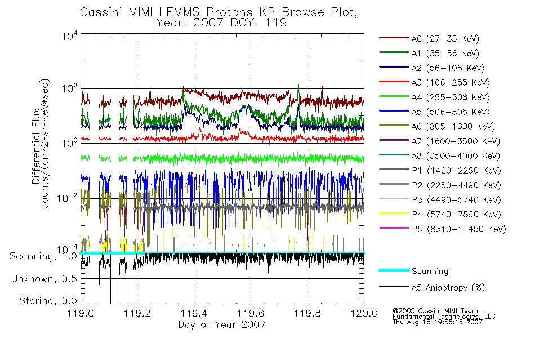This screenshot has width=535, height=338.
Task: Click the P2 (2280-4490 KeV) legend label
Action: (x=456, y=185)
